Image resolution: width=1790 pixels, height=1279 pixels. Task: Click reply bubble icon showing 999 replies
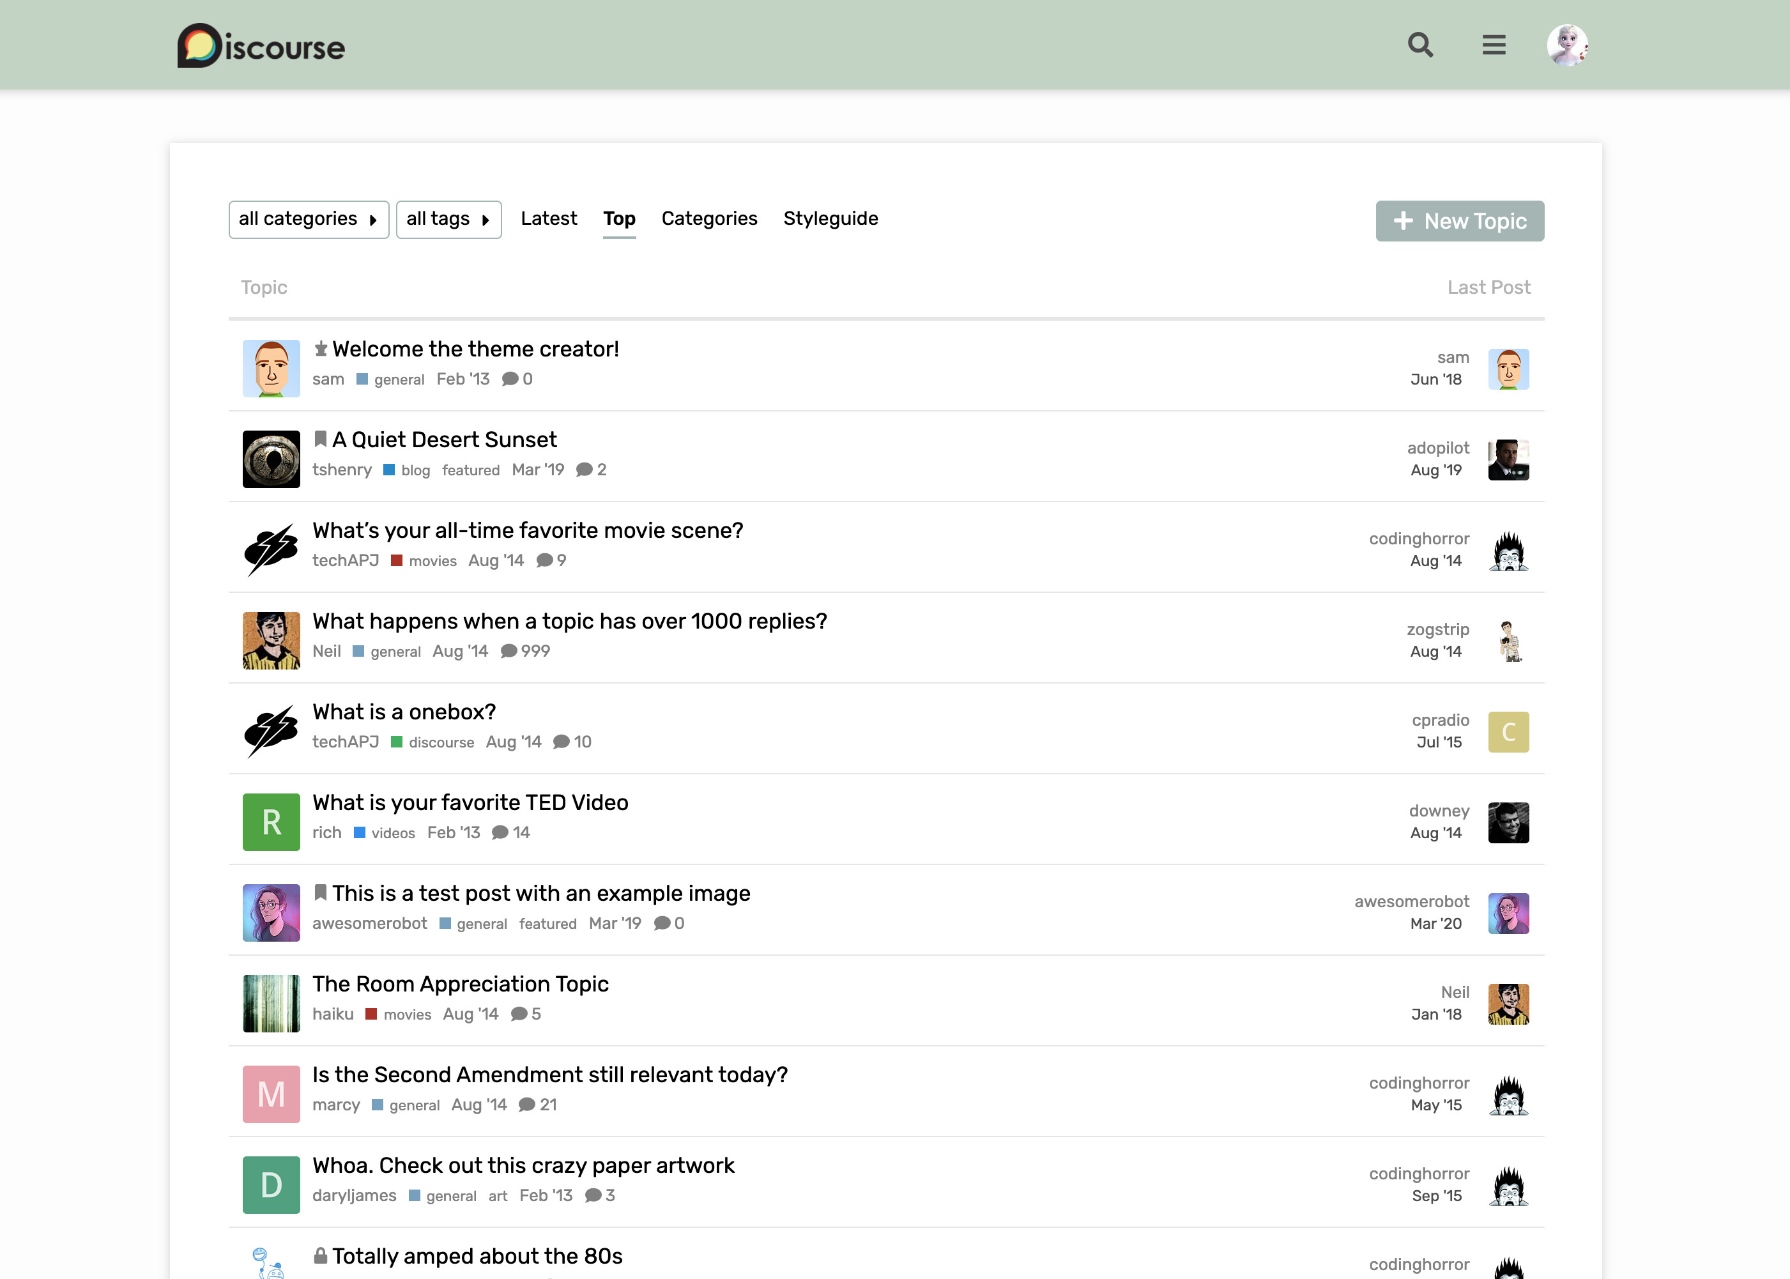tap(509, 651)
